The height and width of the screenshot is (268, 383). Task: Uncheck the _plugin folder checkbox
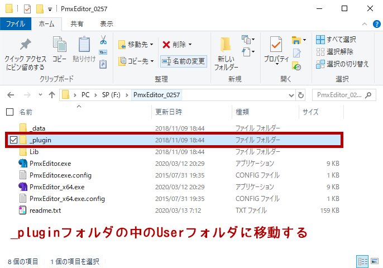[13, 140]
